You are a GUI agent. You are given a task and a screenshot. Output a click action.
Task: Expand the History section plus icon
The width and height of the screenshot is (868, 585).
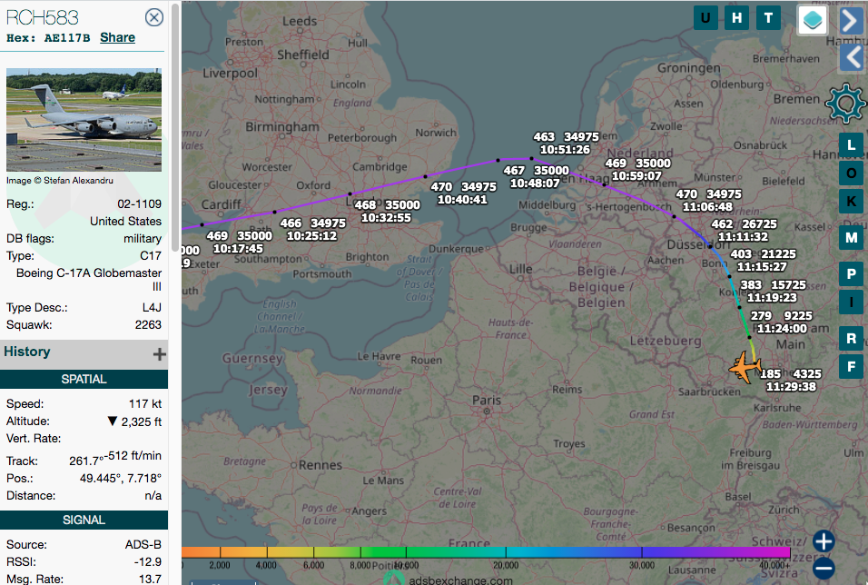[x=160, y=354]
